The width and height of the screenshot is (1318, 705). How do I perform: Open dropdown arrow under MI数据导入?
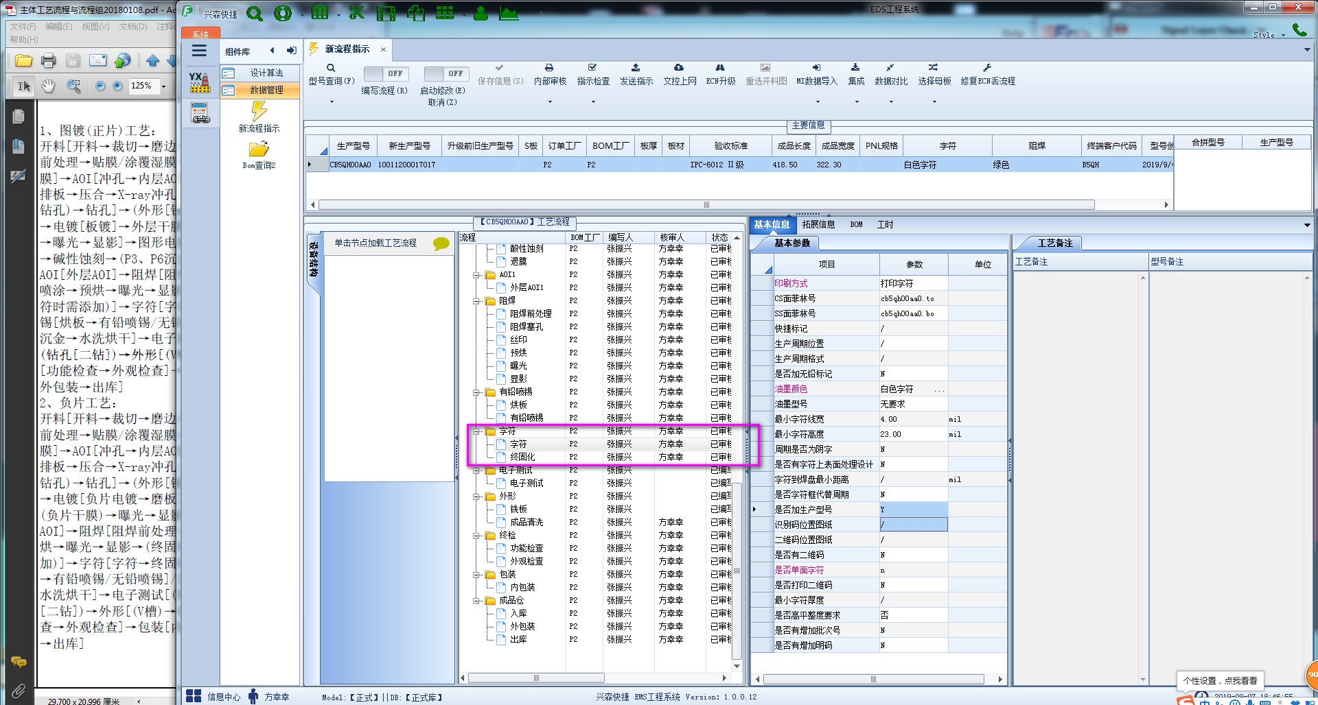tap(817, 102)
